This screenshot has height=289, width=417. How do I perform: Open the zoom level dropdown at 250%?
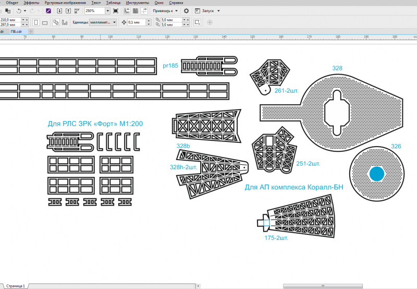click(x=107, y=10)
